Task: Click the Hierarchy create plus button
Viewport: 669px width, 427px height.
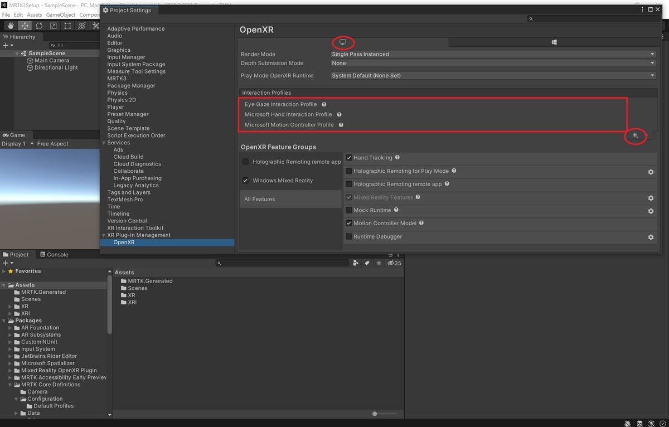Action: point(7,46)
